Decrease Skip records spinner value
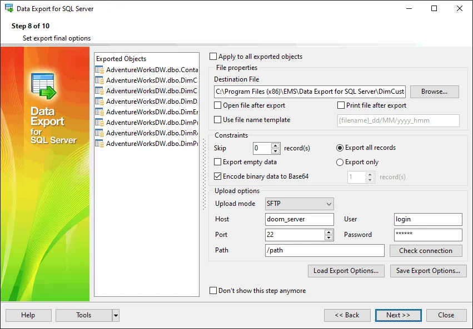The width and height of the screenshot is (473, 329). pos(276,151)
